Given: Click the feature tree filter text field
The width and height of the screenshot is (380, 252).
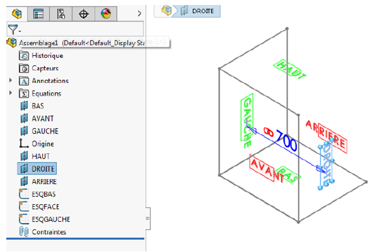Looking at the screenshot, I should click(82, 30).
